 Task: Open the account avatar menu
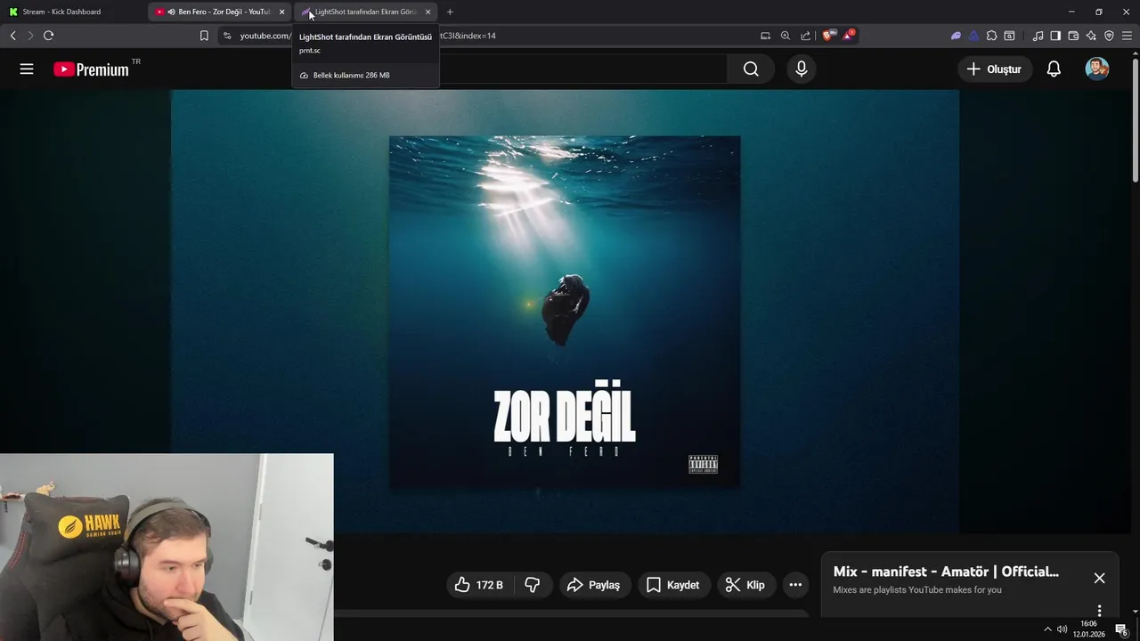[x=1097, y=69]
